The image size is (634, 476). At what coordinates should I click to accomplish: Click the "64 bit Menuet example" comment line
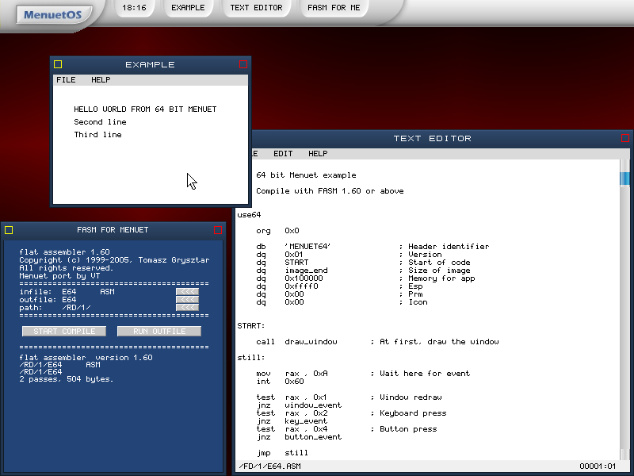click(x=306, y=175)
